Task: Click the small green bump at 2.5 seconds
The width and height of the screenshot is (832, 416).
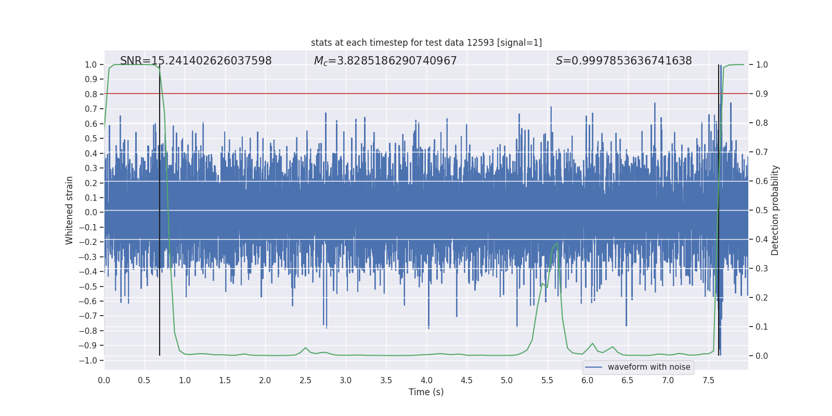Action: (305, 348)
